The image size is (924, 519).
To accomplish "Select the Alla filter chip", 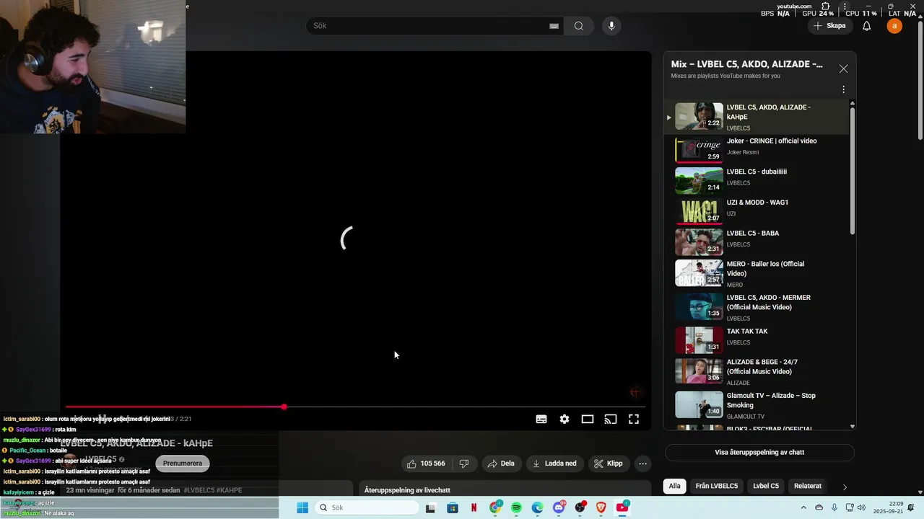I will pos(674,486).
